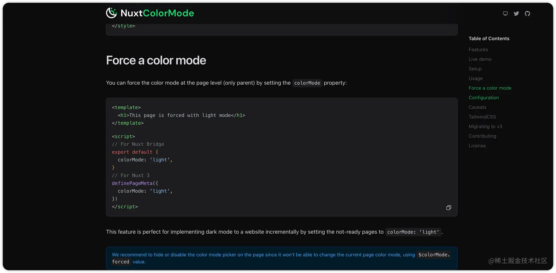This screenshot has width=556, height=273.
Task: Click the forced inline code in note
Action: pos(121,262)
